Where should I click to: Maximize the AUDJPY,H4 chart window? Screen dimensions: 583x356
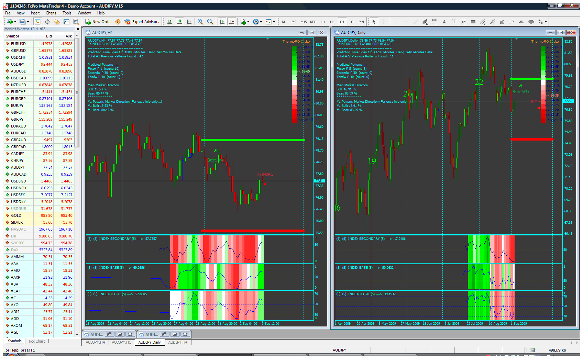click(312, 33)
